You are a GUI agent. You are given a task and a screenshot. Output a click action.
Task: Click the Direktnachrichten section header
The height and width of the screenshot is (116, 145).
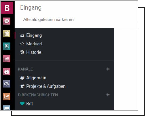38,95
